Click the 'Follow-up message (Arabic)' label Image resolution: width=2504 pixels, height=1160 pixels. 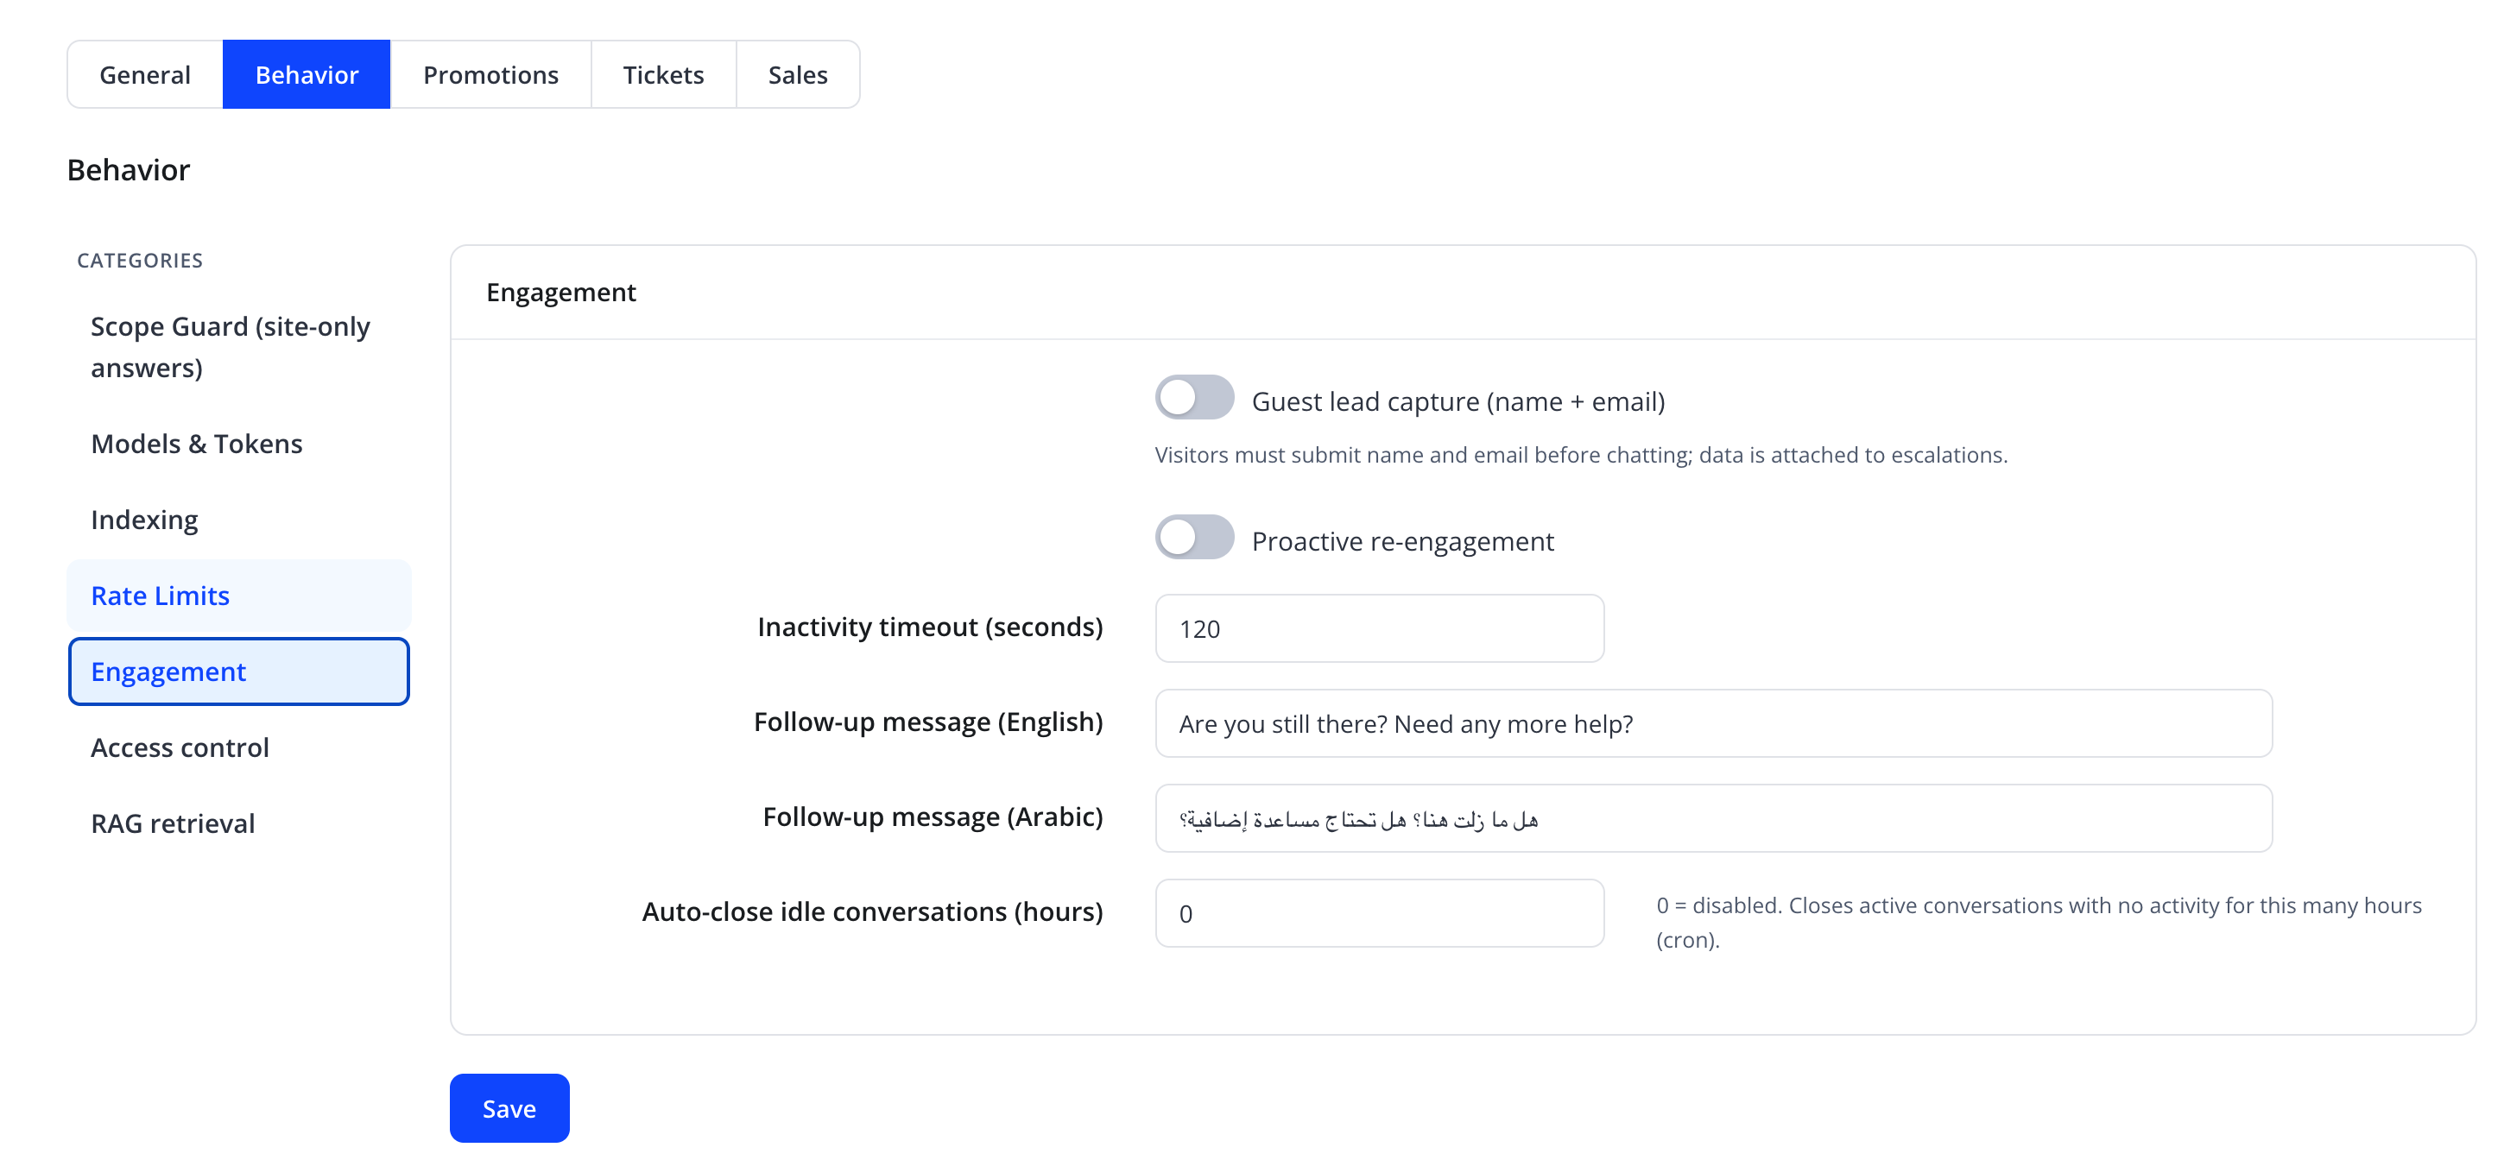(933, 817)
